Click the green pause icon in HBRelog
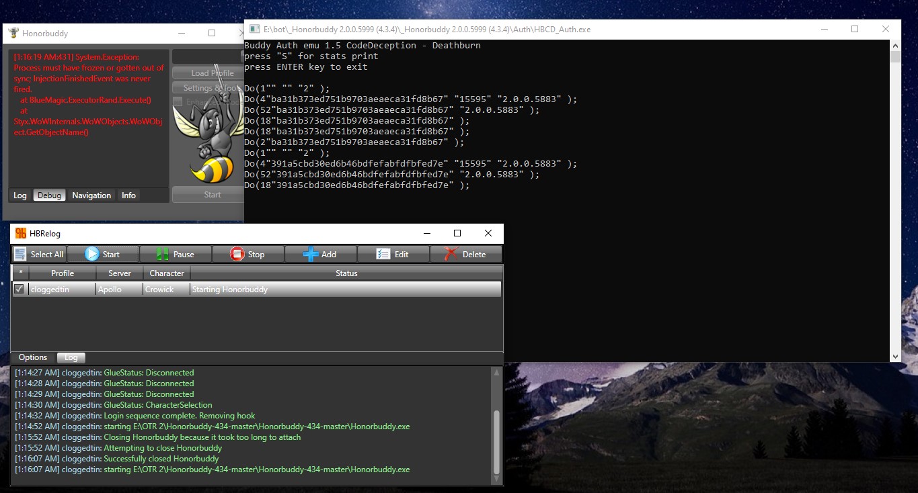Screen dimensions: 918x493 coord(163,254)
